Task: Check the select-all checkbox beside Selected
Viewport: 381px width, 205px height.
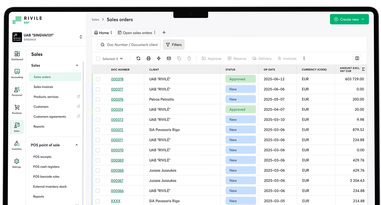Action: (x=98, y=59)
